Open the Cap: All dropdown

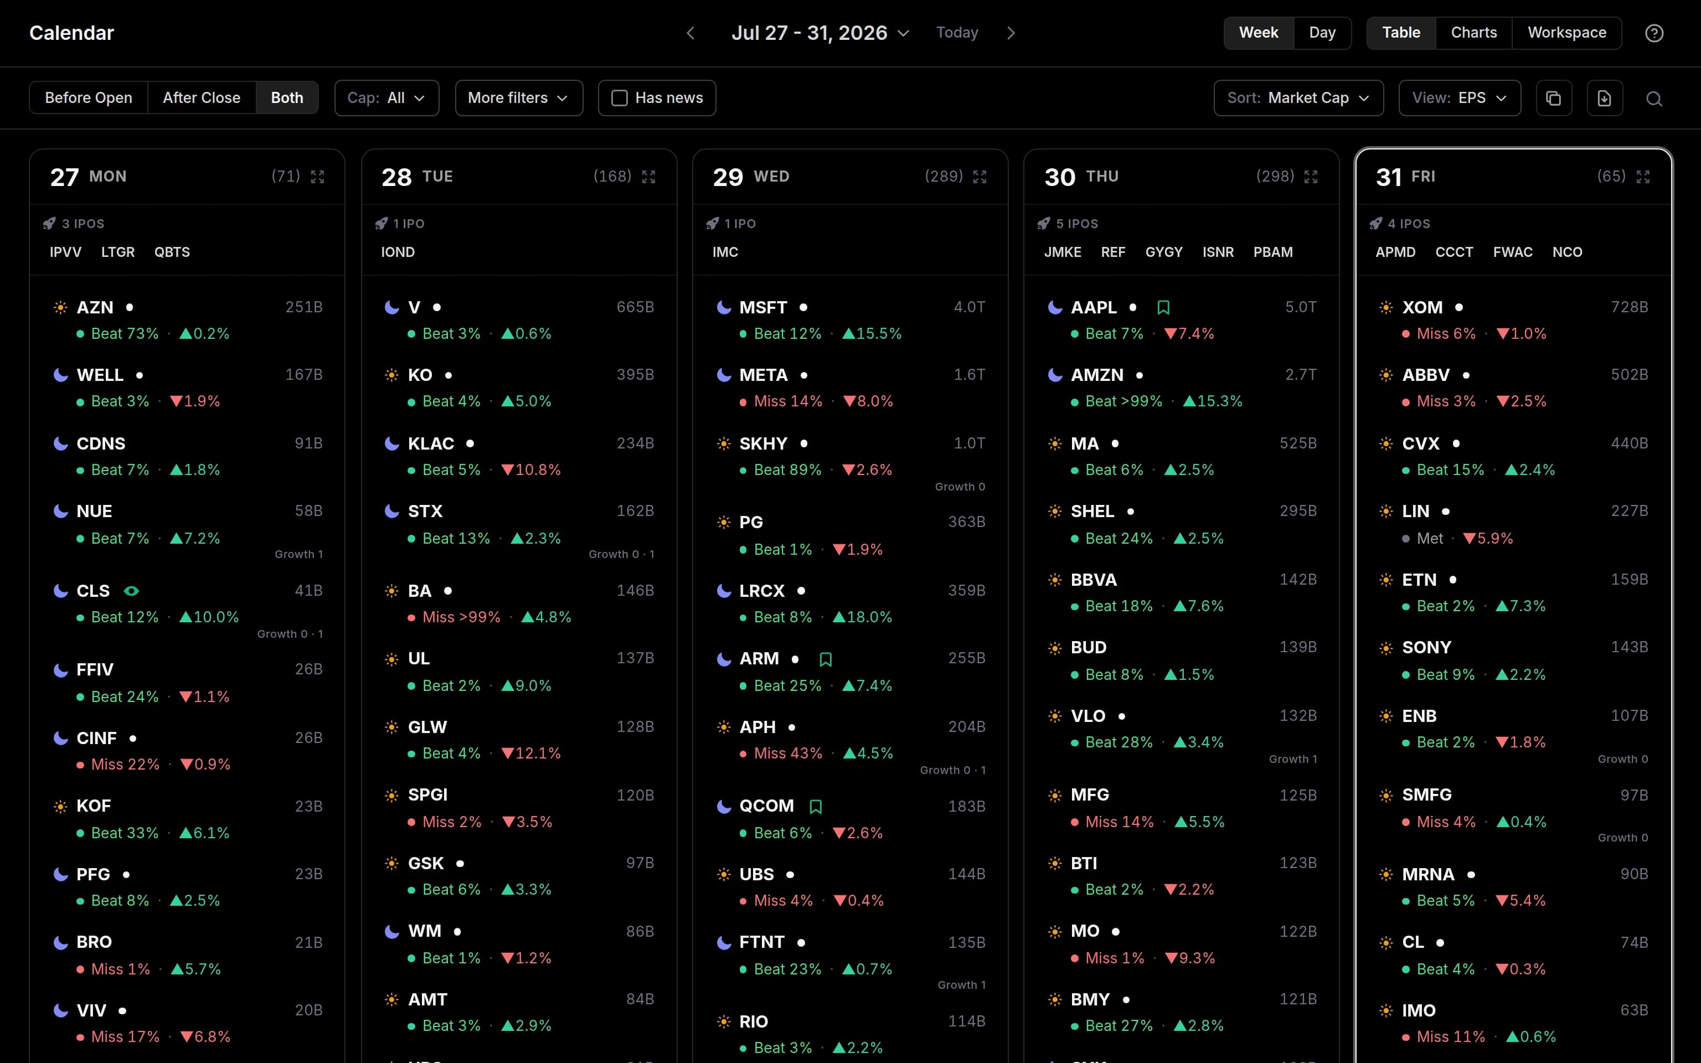coord(386,98)
